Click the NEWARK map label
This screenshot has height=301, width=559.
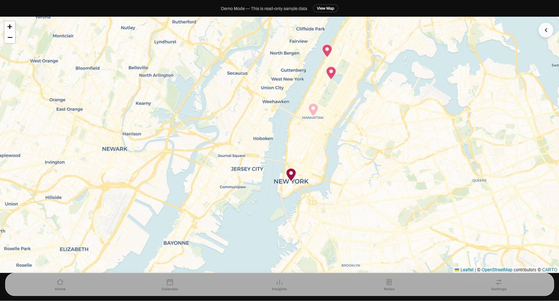(115, 149)
